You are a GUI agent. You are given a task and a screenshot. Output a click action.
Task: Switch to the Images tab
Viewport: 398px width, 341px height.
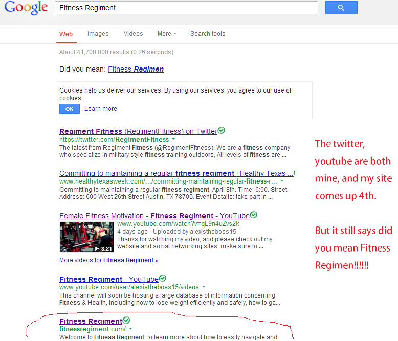tap(98, 34)
